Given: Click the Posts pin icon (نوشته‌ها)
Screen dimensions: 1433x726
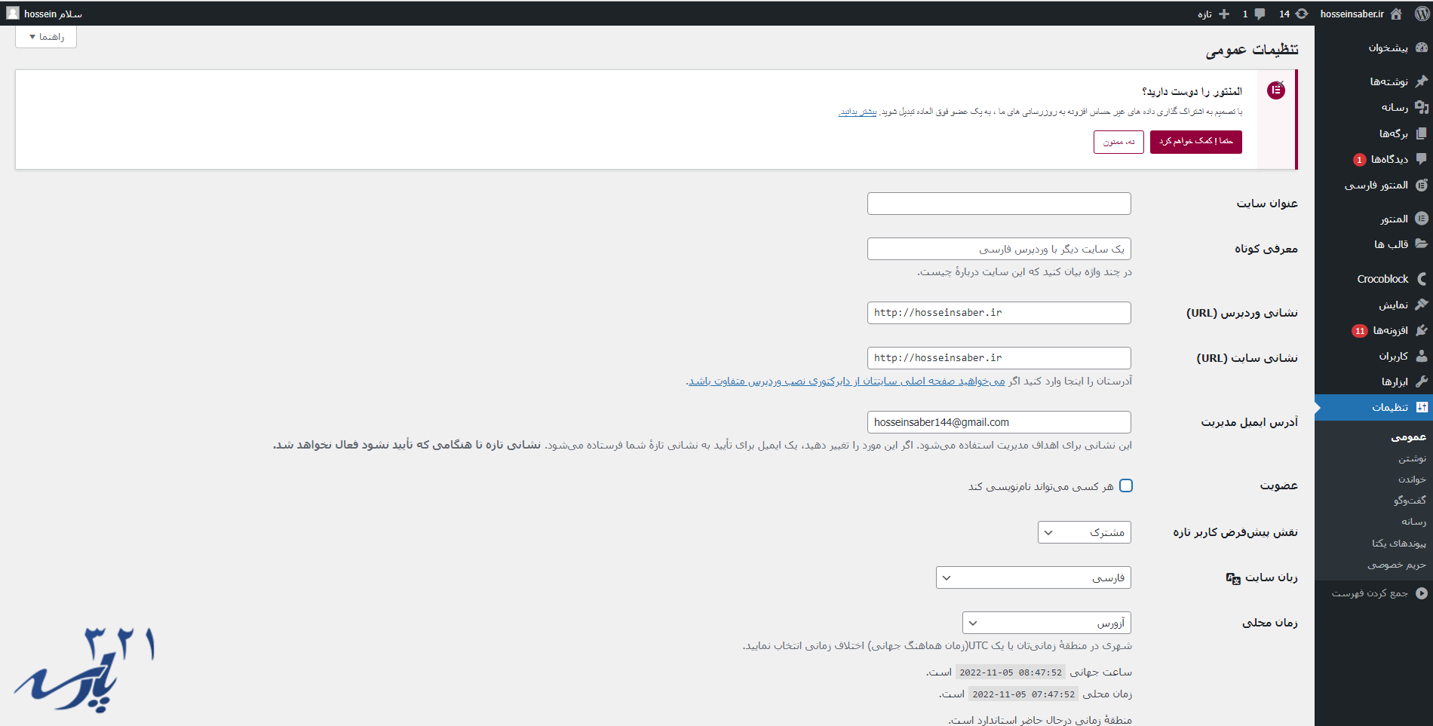Looking at the screenshot, I should pyautogui.click(x=1422, y=81).
